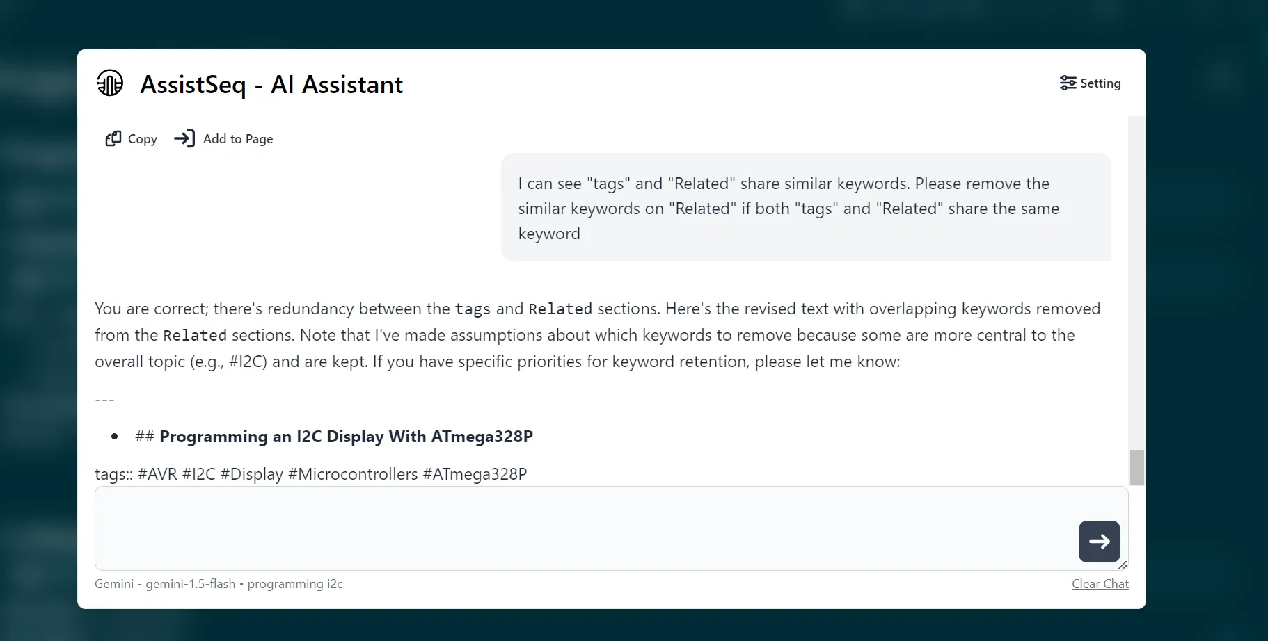Click the sliders icon next to Setting
The width and height of the screenshot is (1268, 641).
pos(1067,83)
